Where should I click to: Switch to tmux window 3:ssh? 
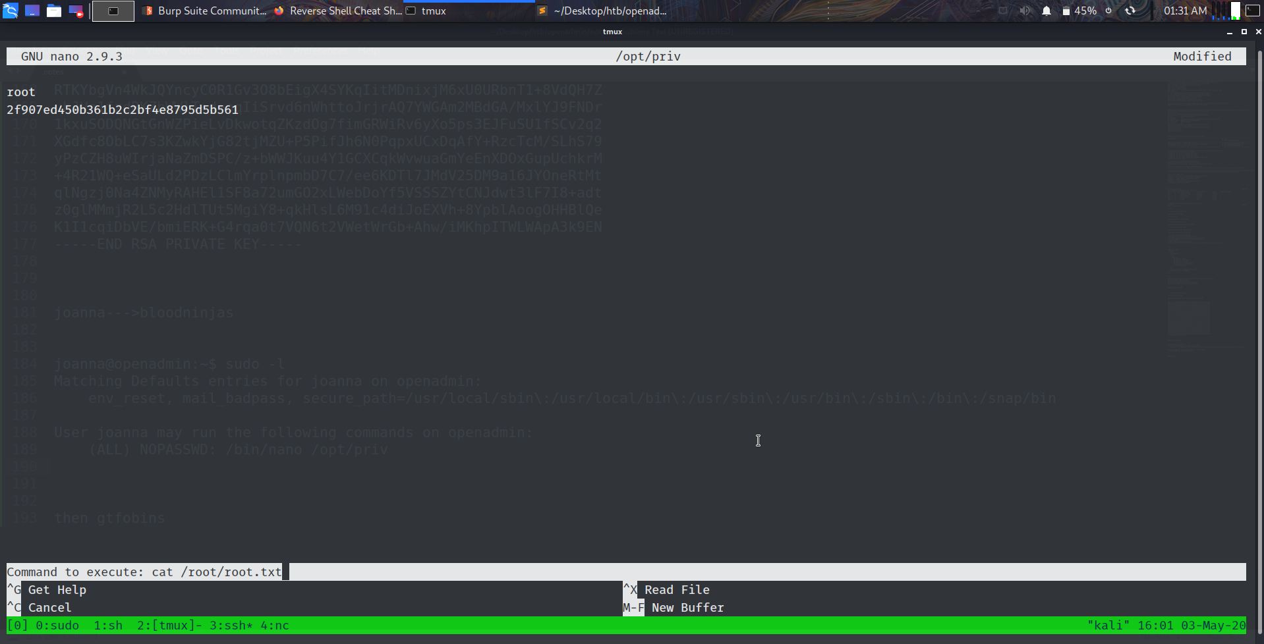pos(232,625)
